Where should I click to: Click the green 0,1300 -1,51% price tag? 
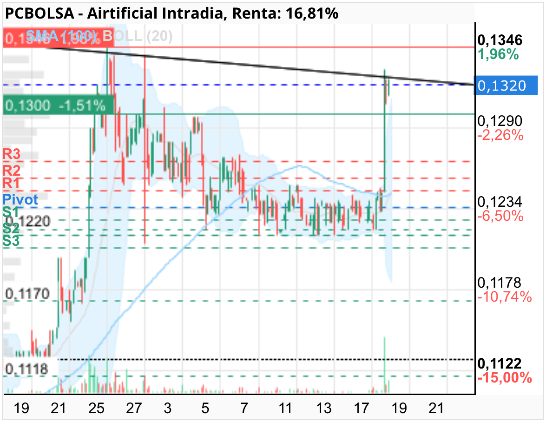pos(59,105)
